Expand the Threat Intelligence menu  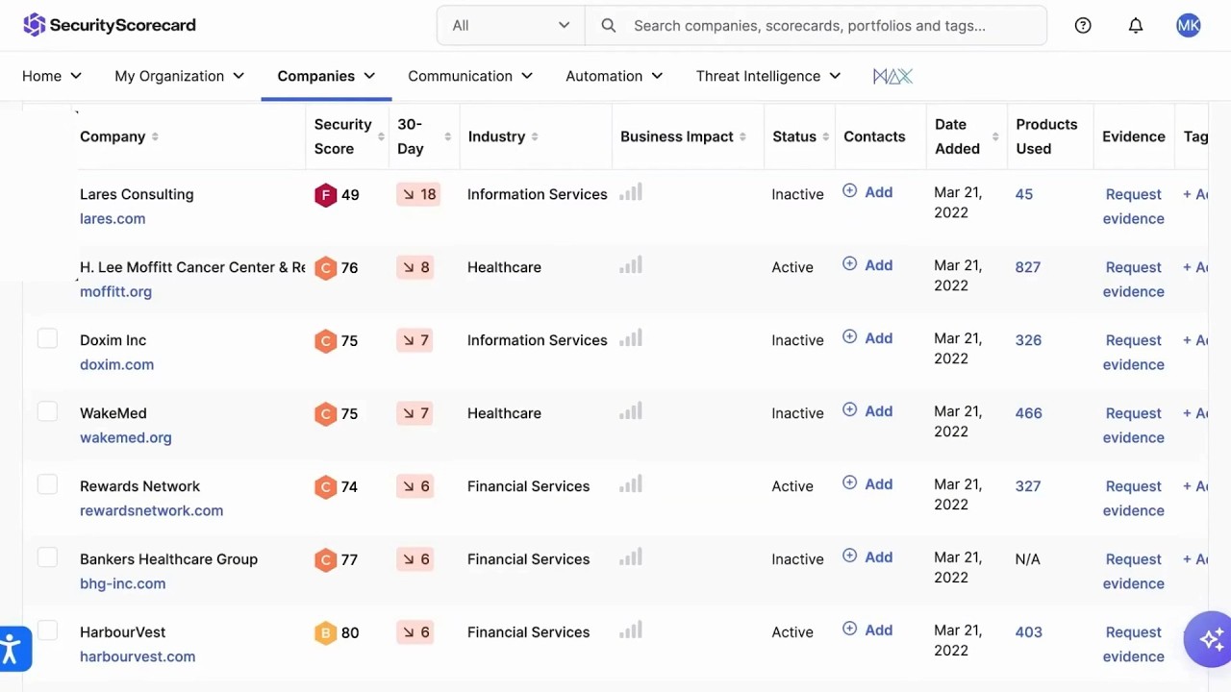click(x=768, y=76)
